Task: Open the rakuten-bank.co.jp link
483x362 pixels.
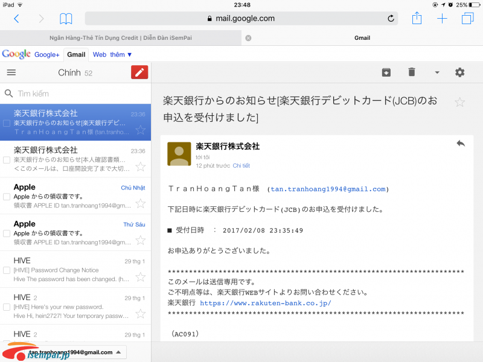Action: coord(266,303)
